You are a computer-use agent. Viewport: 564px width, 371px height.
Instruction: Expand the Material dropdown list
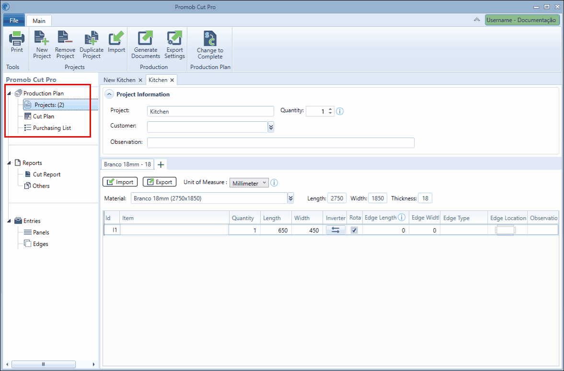pyautogui.click(x=291, y=198)
